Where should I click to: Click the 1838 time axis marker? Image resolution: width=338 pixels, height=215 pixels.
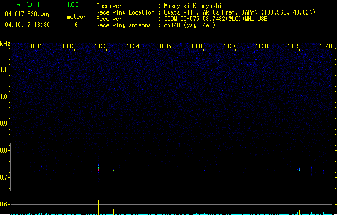pos(262,46)
